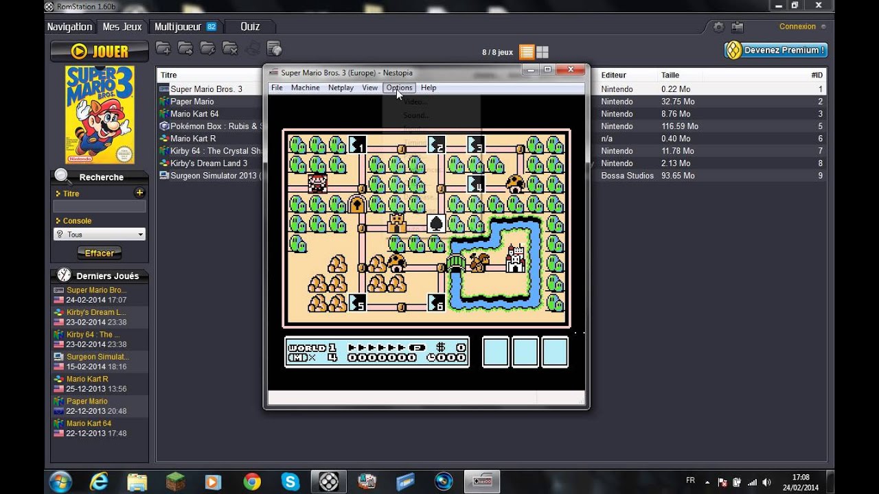Screen dimensions: 879x494
Task: Click the move-to-folder arrow icon
Action: click(x=185, y=48)
